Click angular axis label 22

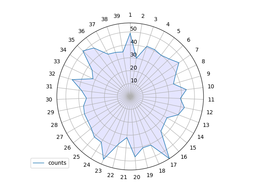110,175
